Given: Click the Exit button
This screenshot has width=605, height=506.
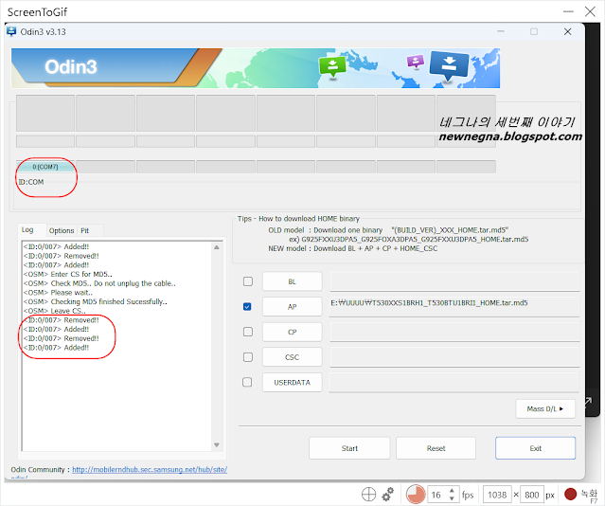Looking at the screenshot, I should point(536,448).
